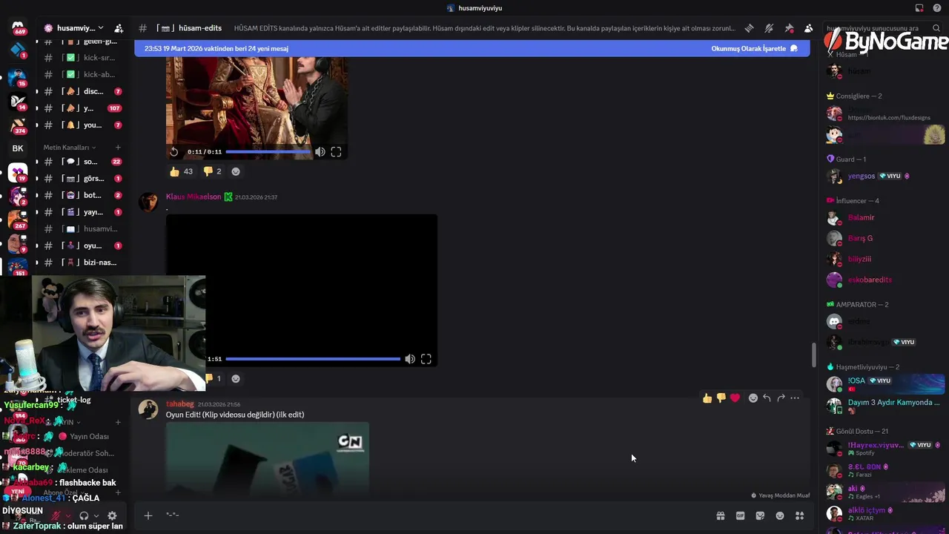Toggle member list visibility icon

coord(808,28)
